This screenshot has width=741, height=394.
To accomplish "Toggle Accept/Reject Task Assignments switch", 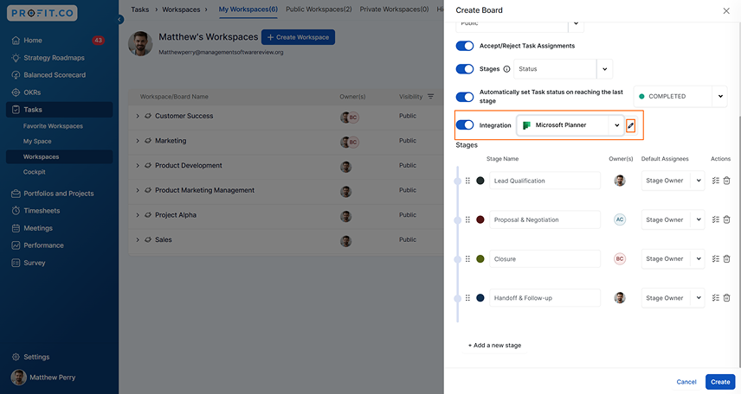I will click(x=465, y=46).
